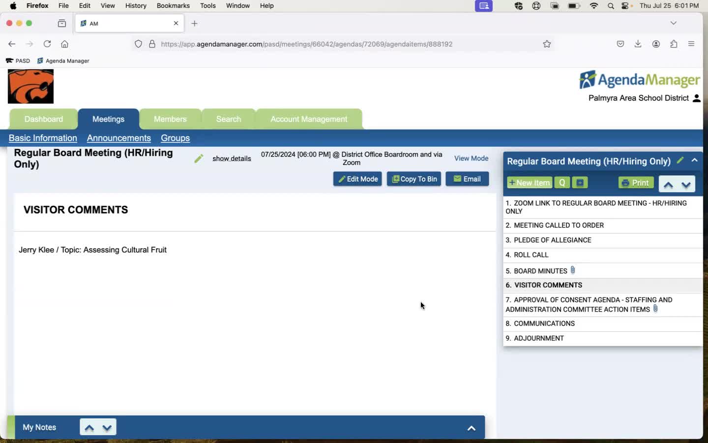708x443 pixels.
Task: Click the school wildcat logo image
Action: coord(30,87)
